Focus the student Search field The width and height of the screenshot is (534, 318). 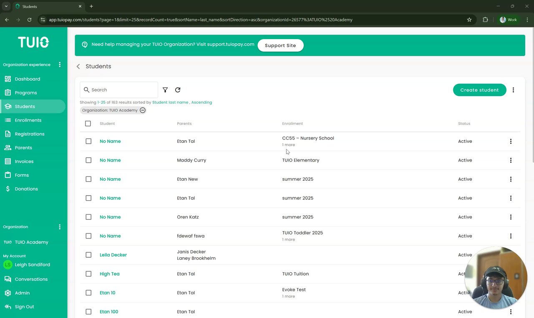[119, 90]
